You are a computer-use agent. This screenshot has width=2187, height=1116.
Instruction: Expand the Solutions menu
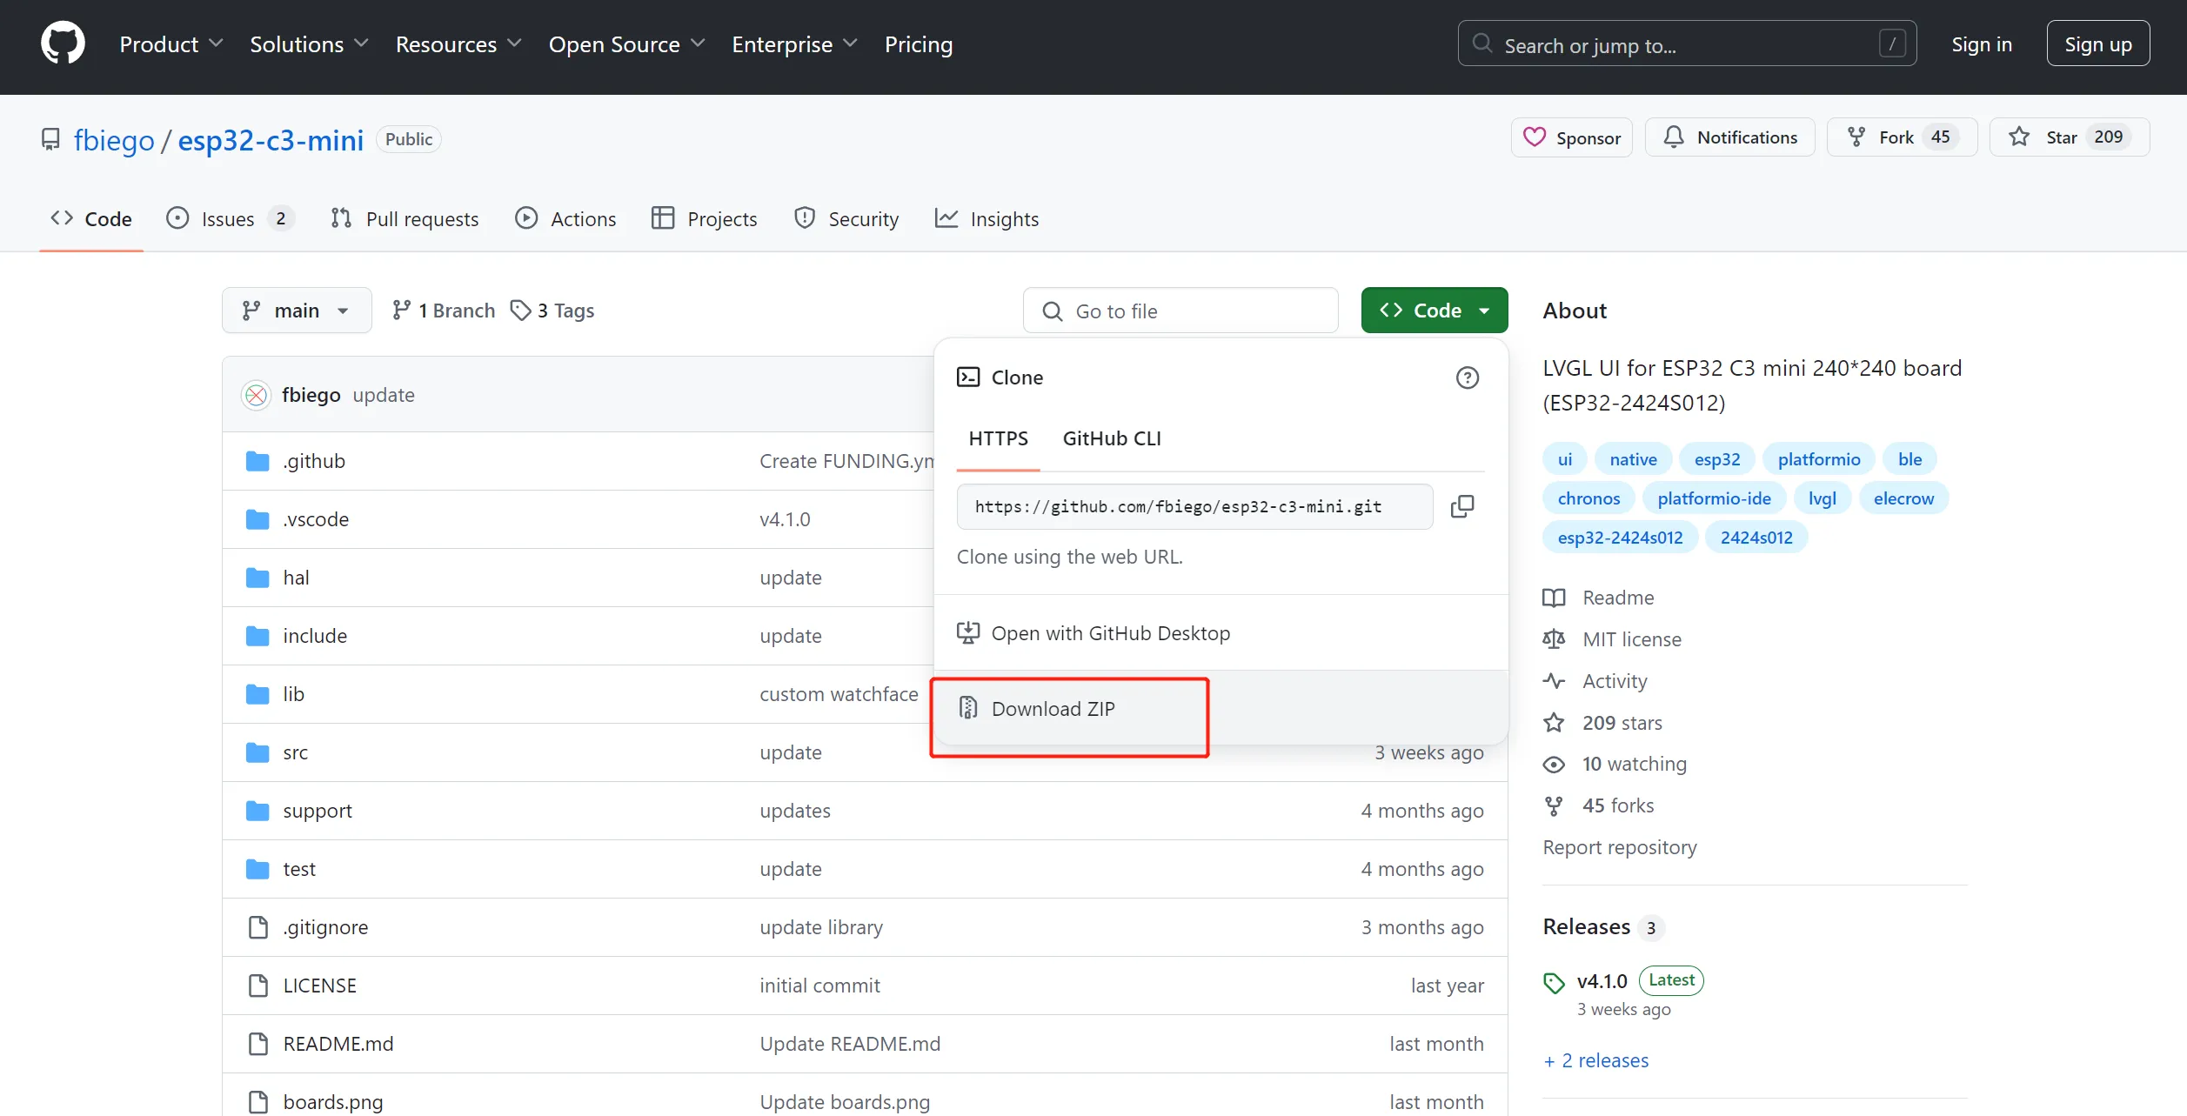(309, 44)
